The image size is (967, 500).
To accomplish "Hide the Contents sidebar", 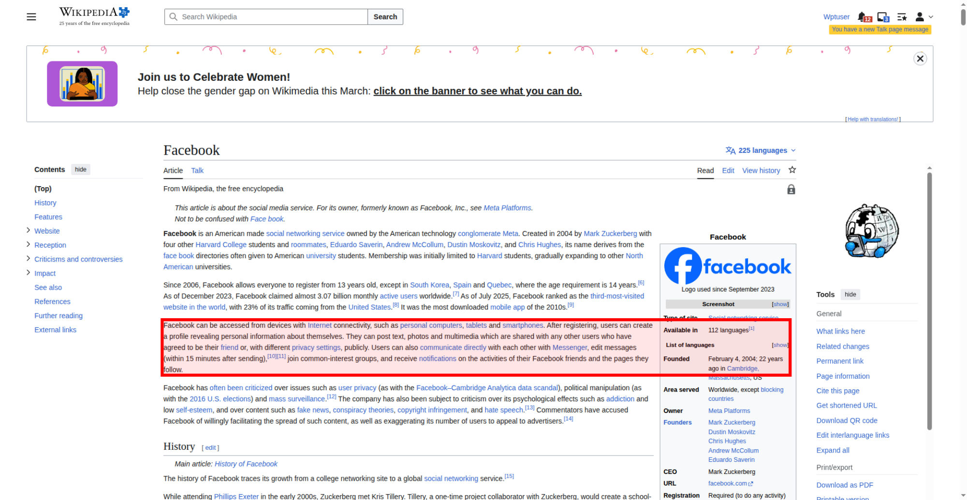I will [x=81, y=169].
